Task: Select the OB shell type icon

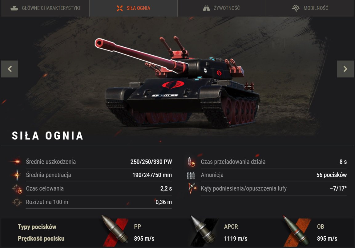Action: 297,232
